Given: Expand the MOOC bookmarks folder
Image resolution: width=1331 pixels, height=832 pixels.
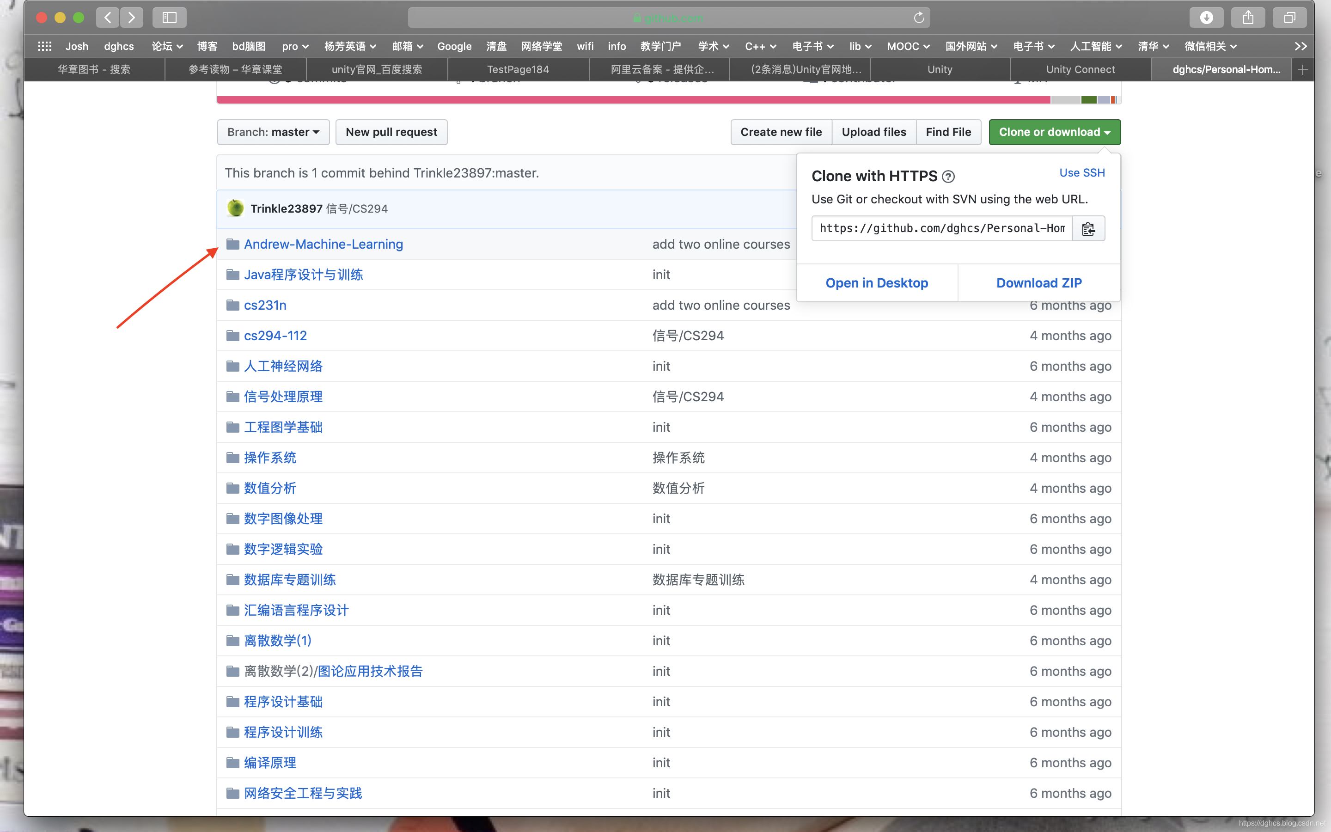Looking at the screenshot, I should pyautogui.click(x=908, y=46).
